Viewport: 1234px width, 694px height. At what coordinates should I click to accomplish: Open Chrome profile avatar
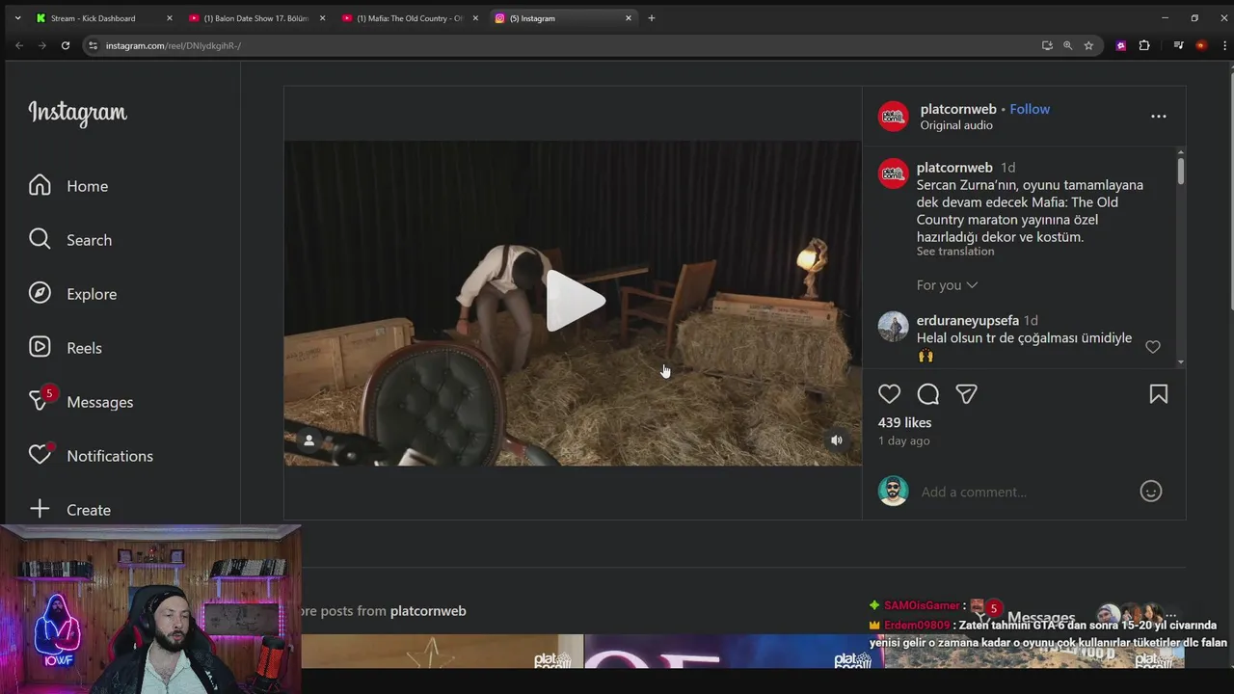tap(1200, 45)
